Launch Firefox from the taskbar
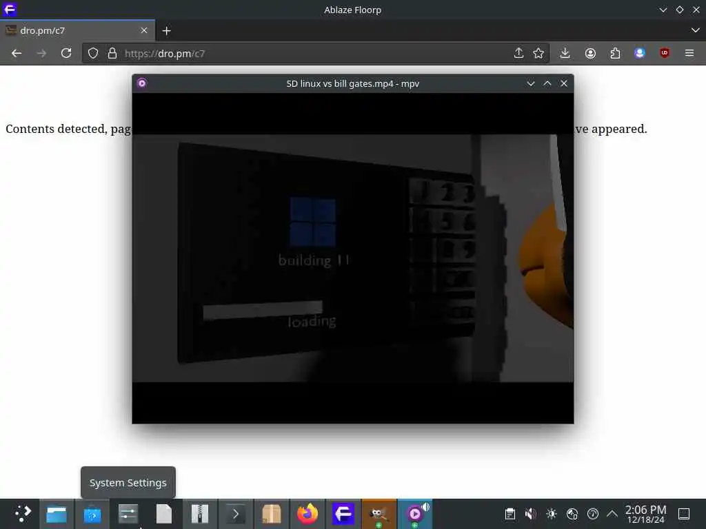Screen dimensions: 706x529 point(307,514)
